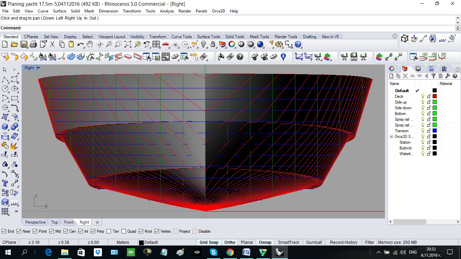Viewport: 461px width, 259px height.
Task: Expand the side toolbar overflow chevron
Action: tap(16, 211)
